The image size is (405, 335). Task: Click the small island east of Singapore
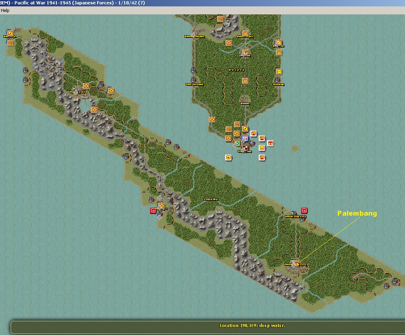click(x=295, y=148)
